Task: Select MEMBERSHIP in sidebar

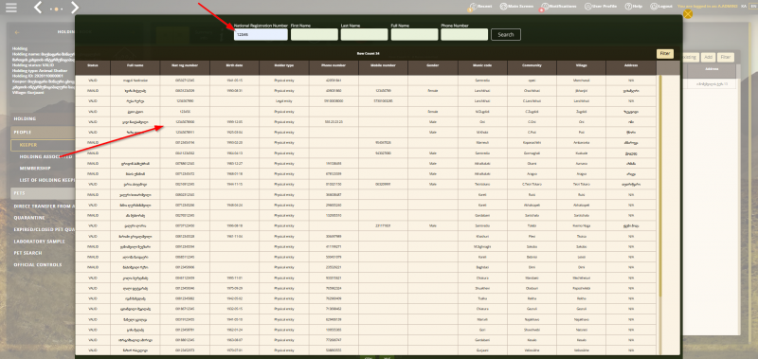Action: pos(35,169)
